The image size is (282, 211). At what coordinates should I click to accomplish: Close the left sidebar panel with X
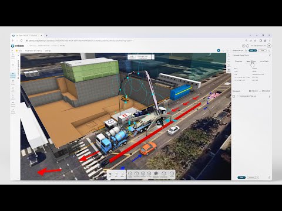pos(19,56)
